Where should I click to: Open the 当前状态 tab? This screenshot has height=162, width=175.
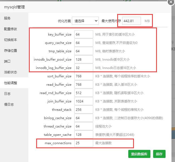tap(11, 72)
